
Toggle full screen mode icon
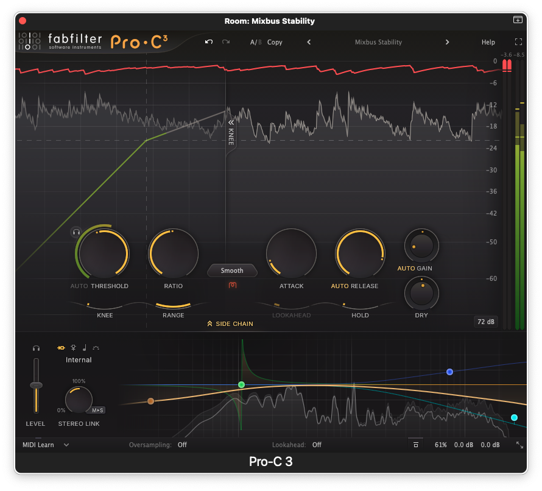tap(518, 42)
